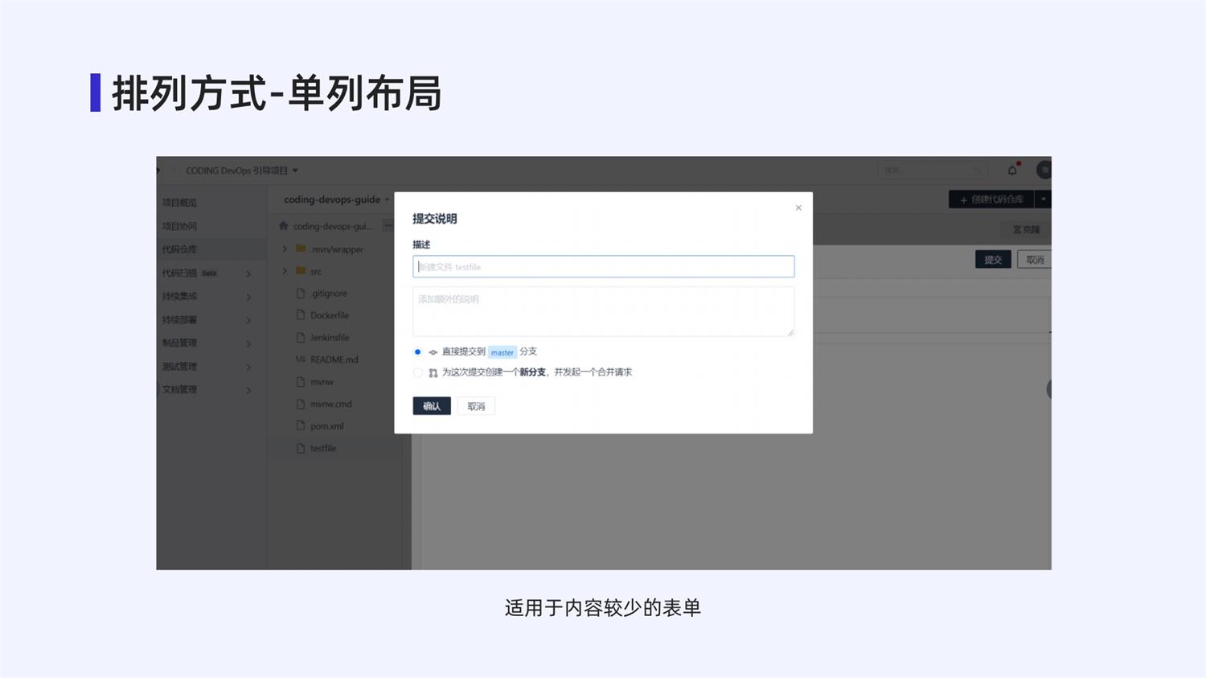Viewport: 1206px width, 678px height.
Task: Open the coding-devops-guide repository dropdown
Action: [387, 199]
